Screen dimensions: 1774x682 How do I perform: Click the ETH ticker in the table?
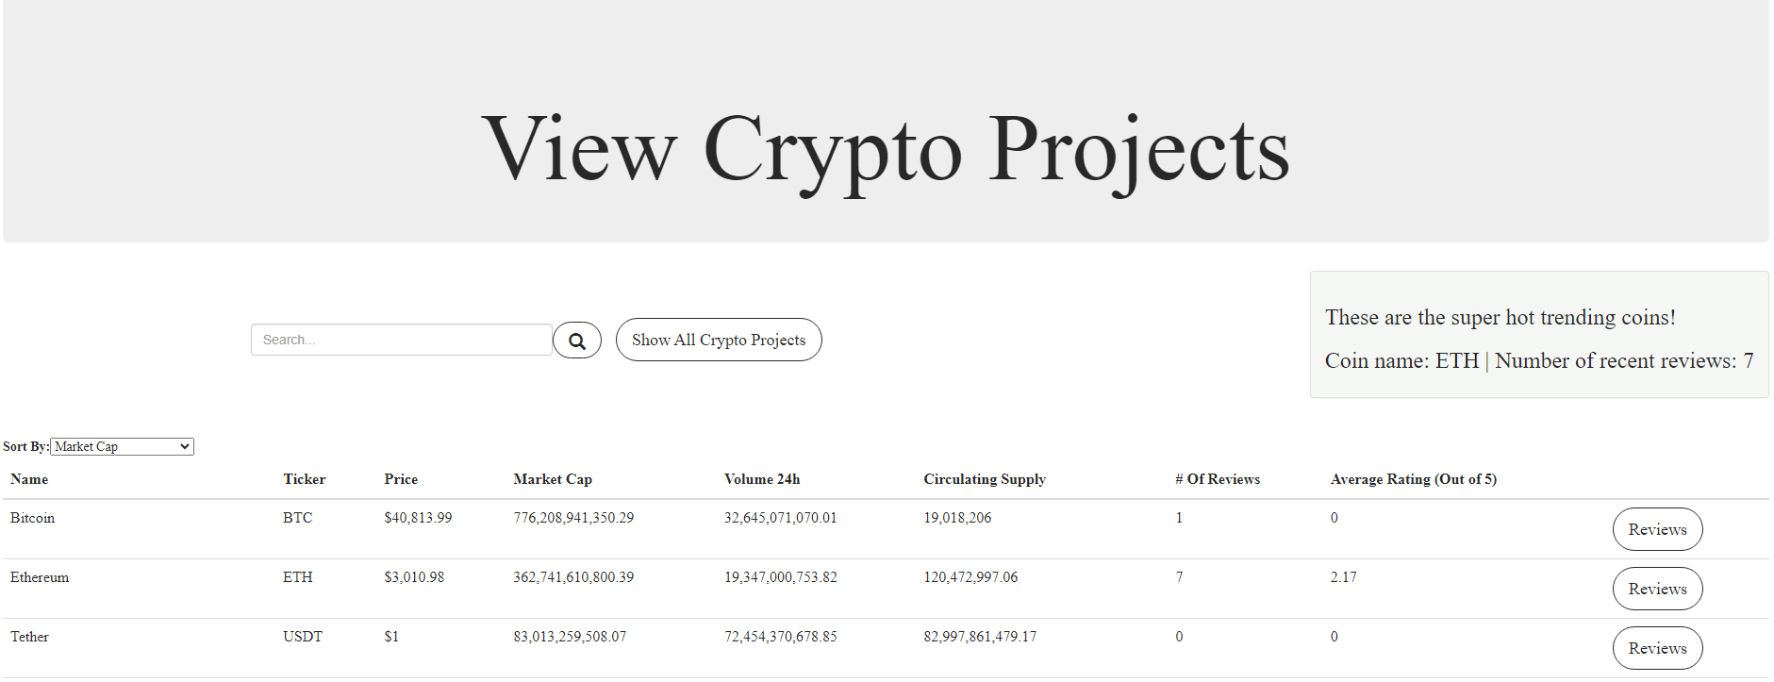point(298,577)
